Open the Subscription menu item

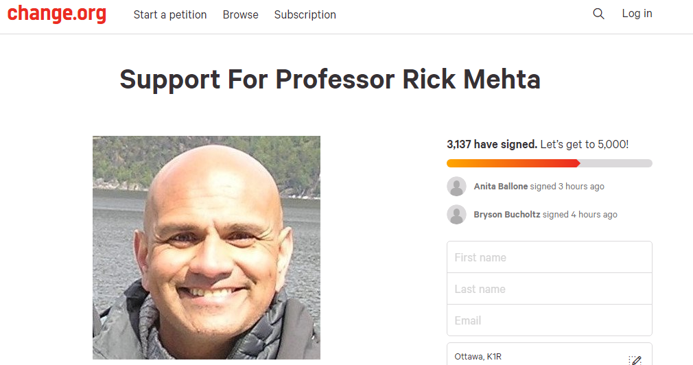tap(305, 14)
